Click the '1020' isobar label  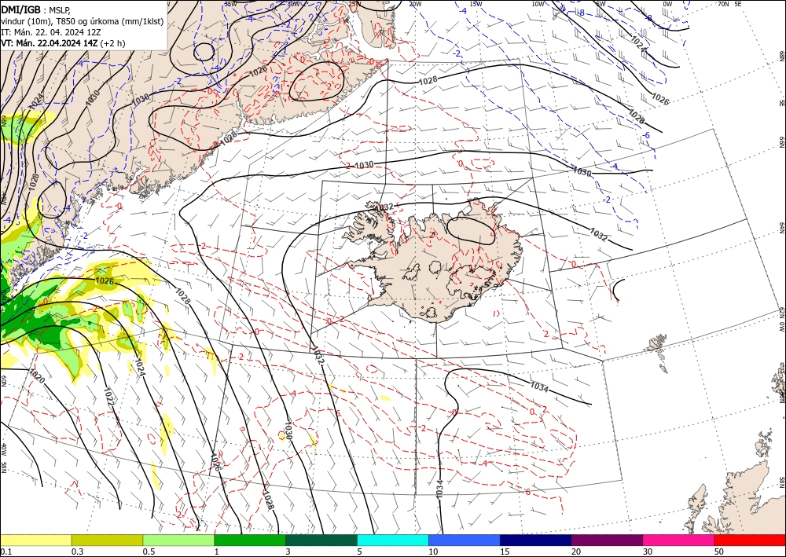tap(37, 376)
